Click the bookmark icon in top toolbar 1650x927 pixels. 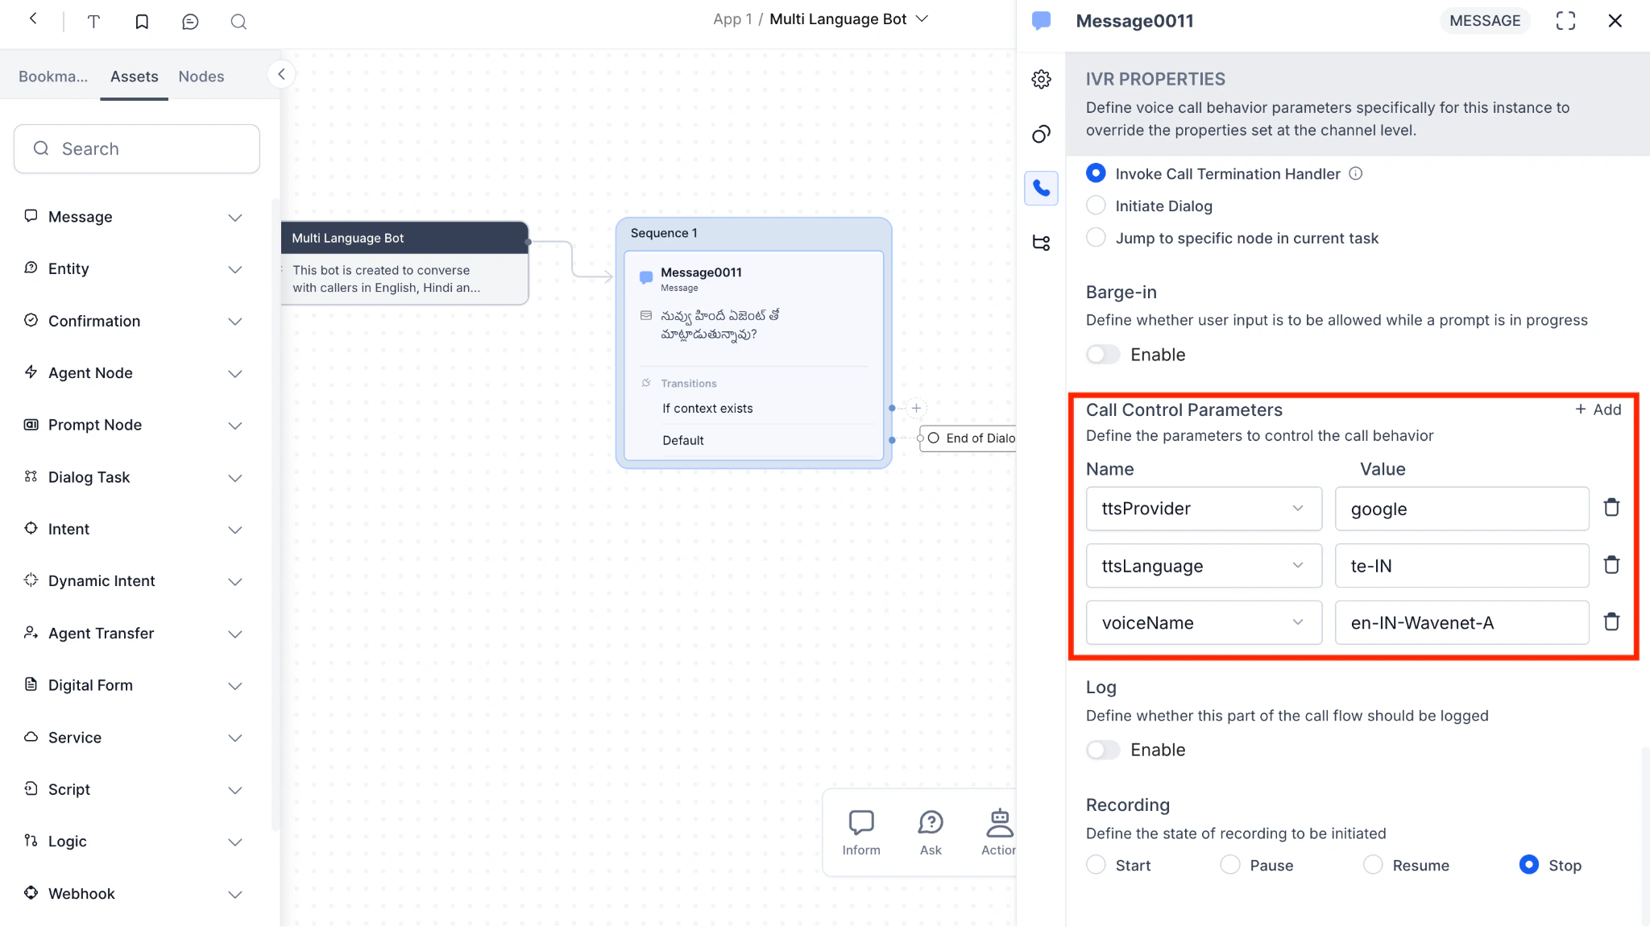142,22
